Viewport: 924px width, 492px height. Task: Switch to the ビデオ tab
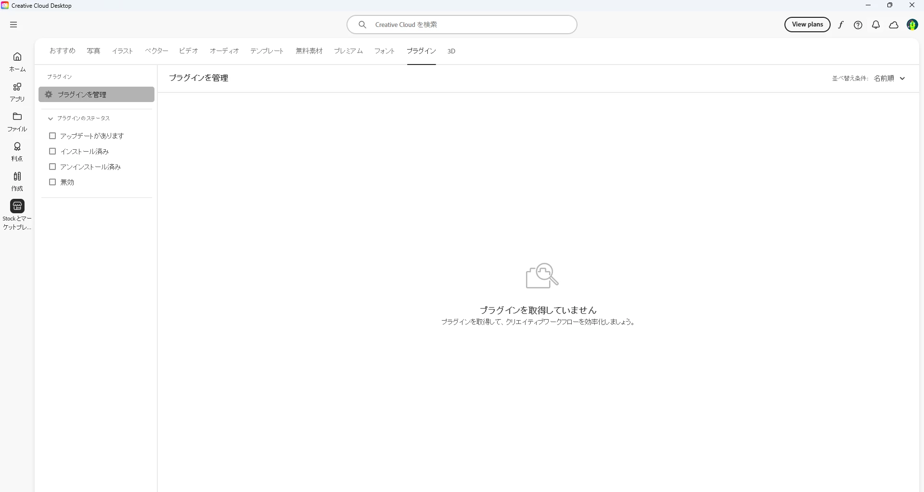(x=189, y=51)
